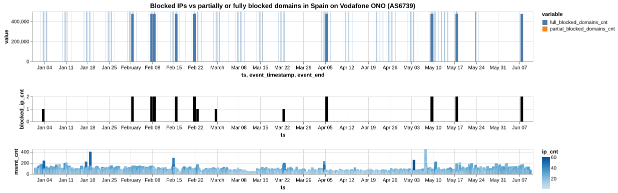Click the tallest light bar near May 10 bottom chart
Viewport: 618px width, 193px height.
point(425,161)
